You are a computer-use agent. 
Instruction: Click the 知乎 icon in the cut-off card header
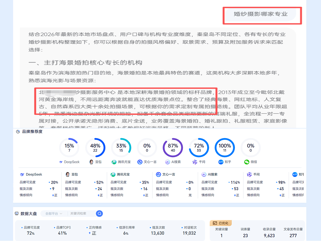(x=295, y=174)
